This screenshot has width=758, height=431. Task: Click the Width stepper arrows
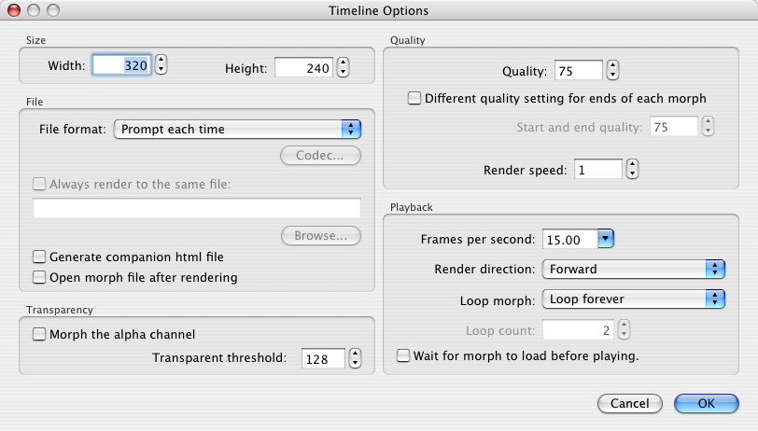(161, 65)
